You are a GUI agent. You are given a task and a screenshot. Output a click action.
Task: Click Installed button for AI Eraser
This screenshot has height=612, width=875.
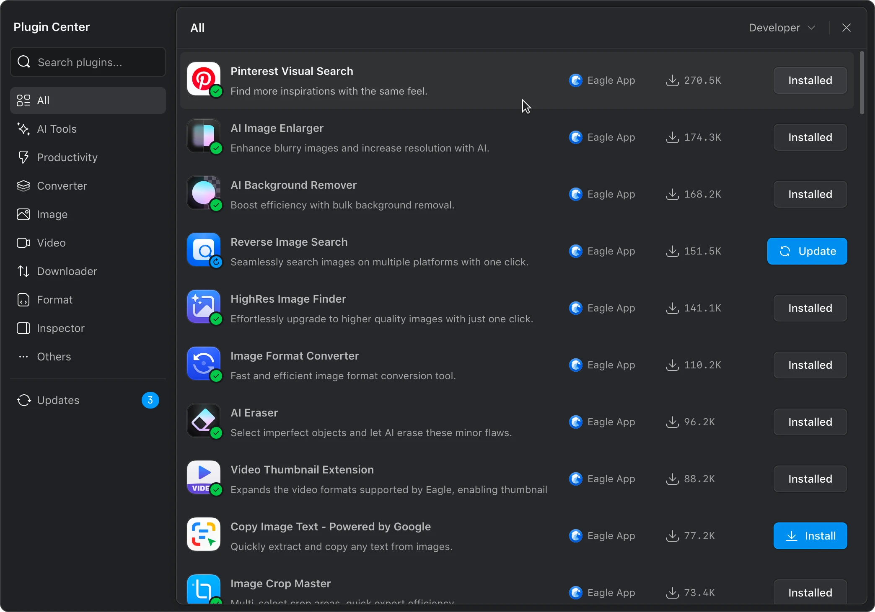[810, 422]
